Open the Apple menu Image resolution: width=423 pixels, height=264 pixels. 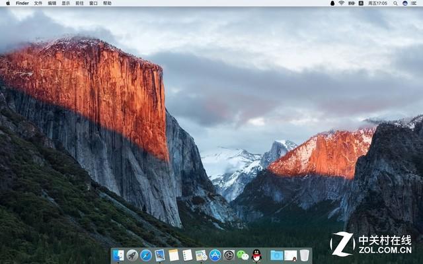[x=8, y=3]
